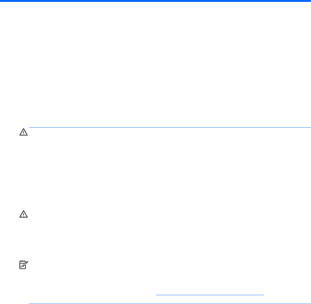Click the thin blue line beside upper warning icon
Screen dimensions: 311x304
pos(169,127)
